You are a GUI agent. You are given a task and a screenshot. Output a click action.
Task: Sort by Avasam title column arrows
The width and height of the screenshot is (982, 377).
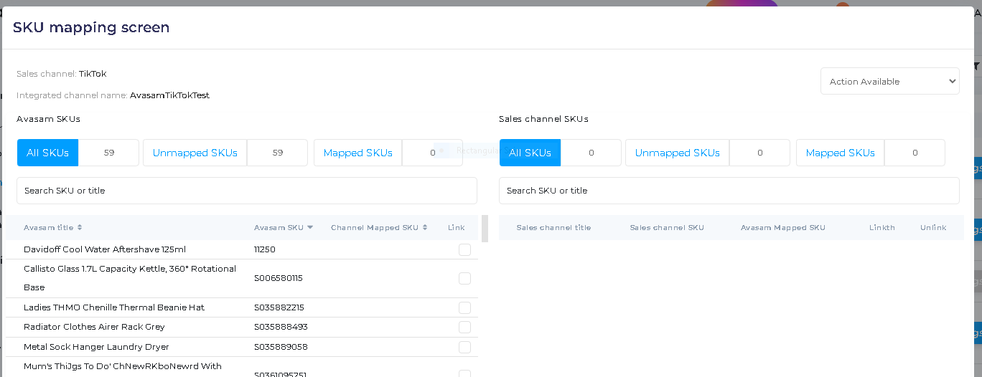(x=80, y=228)
